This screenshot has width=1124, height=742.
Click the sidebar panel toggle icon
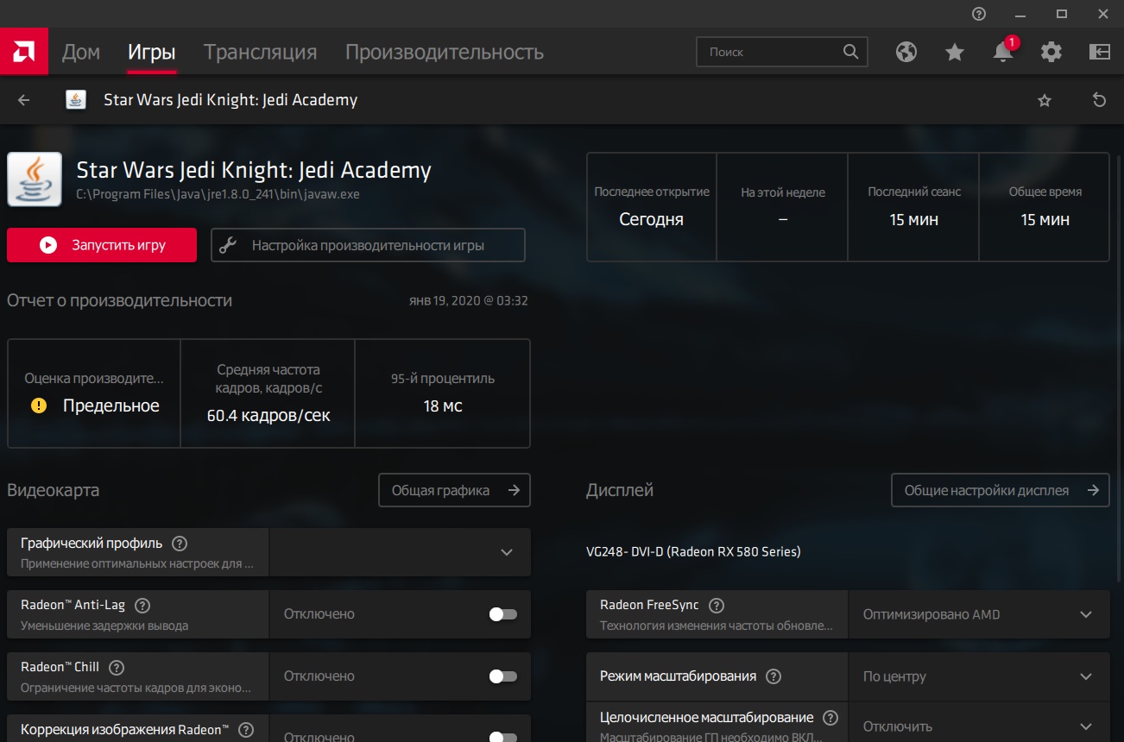click(x=1099, y=52)
